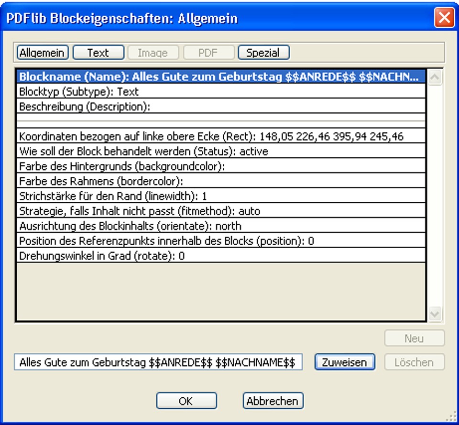The width and height of the screenshot is (459, 425).
Task: Click the Alles Gute zum Geburtstag input field
Action: tap(158, 362)
